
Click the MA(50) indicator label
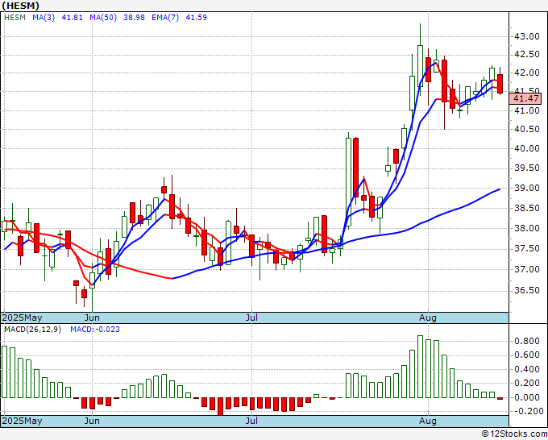pos(103,17)
